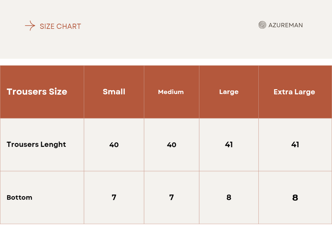Click the Medium bottom value 7
Image resolution: width=332 pixels, height=249 pixels.
pos(172,197)
